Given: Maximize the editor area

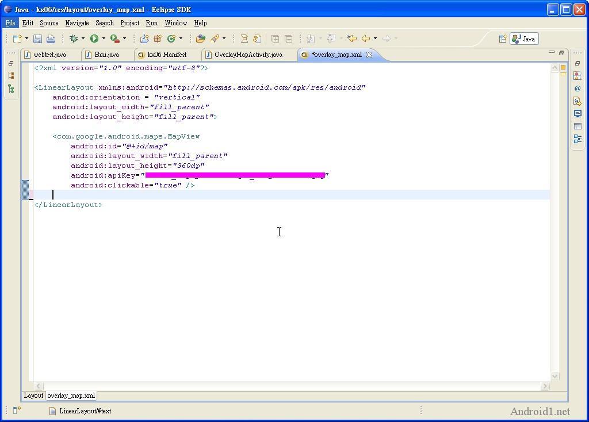Looking at the screenshot, I should pos(561,52).
